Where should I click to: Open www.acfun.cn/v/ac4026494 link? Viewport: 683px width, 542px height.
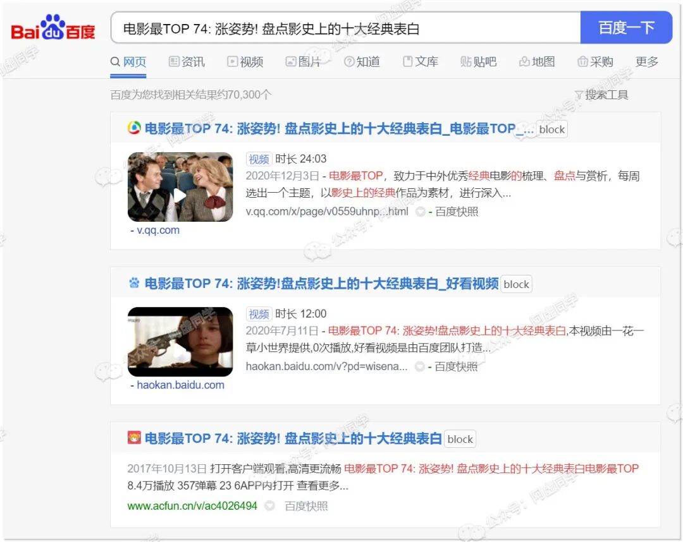(x=192, y=506)
